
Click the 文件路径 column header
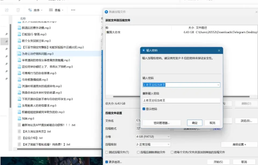[x=201, y=28]
